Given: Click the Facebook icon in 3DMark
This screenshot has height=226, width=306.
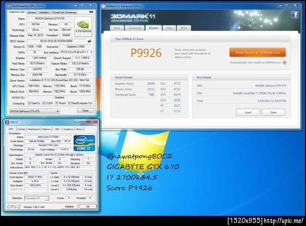Looking at the screenshot, I should coord(295,15).
